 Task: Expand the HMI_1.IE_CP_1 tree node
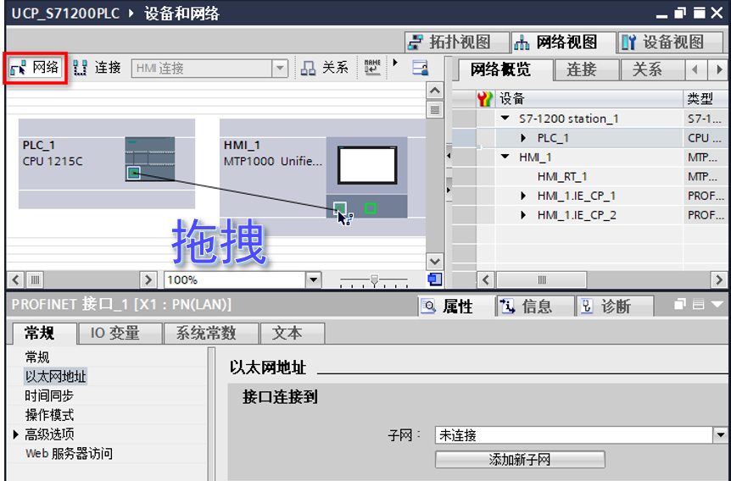click(524, 196)
